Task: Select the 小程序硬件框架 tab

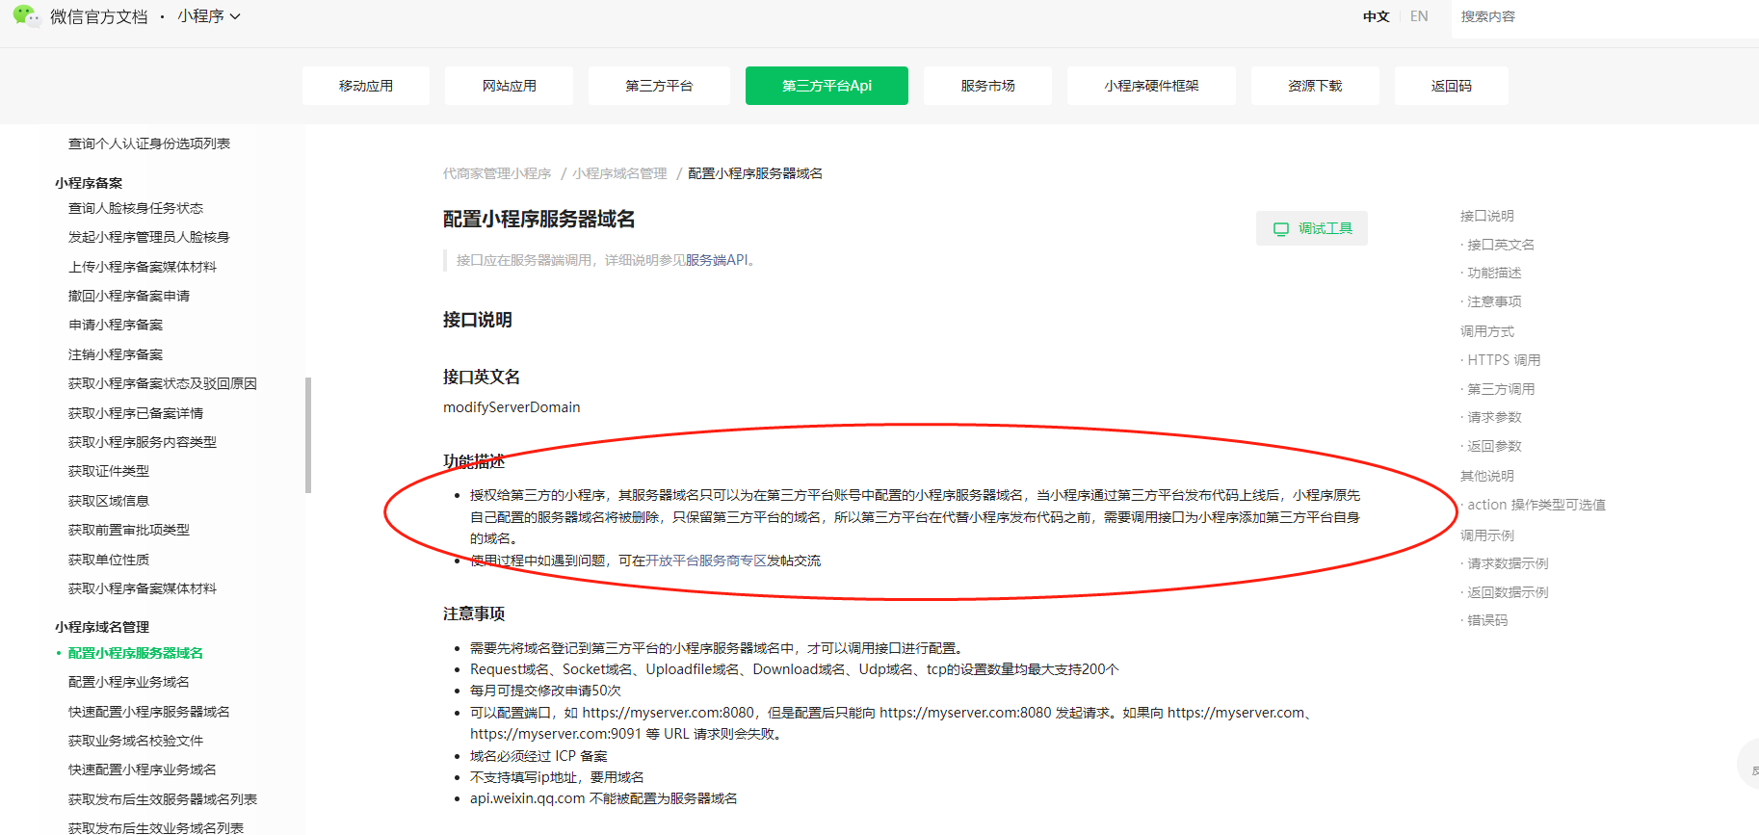Action: [1151, 86]
